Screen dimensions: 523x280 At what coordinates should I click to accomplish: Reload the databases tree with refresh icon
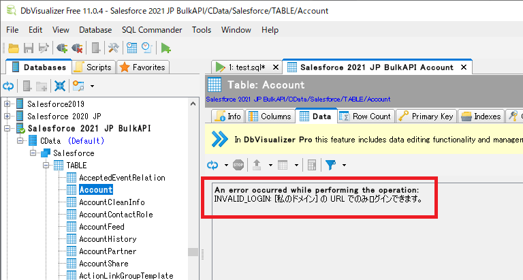pyautogui.click(x=8, y=86)
